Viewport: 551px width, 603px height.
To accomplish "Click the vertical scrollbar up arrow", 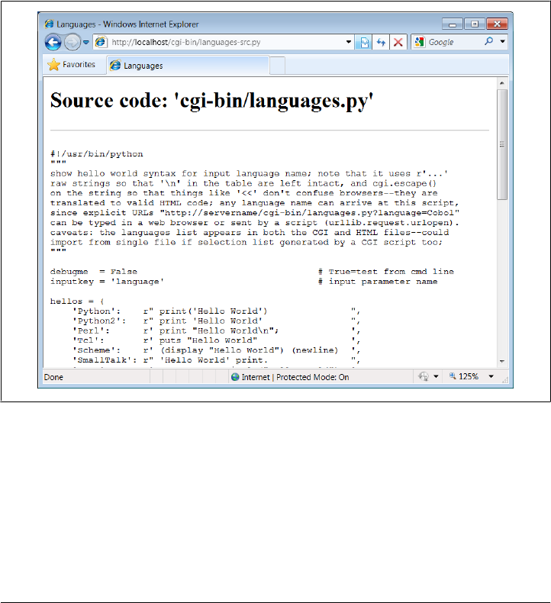I will [x=502, y=83].
